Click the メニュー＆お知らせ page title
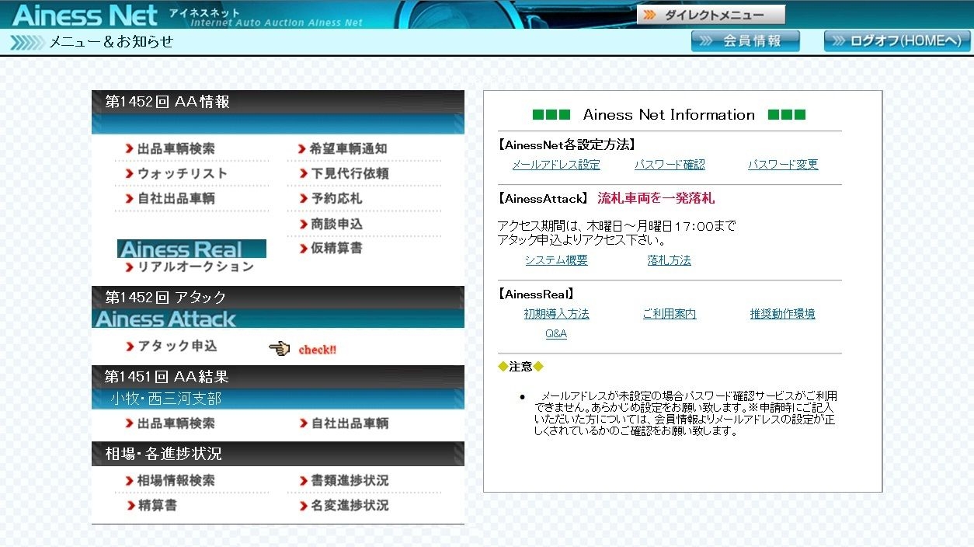This screenshot has height=547, width=974. 112,42
